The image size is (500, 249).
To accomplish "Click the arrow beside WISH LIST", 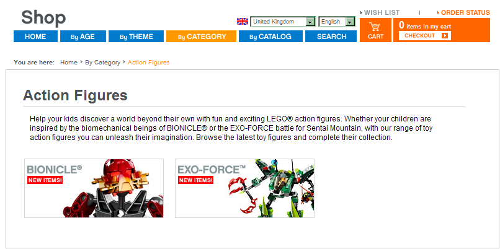I will click(361, 13).
